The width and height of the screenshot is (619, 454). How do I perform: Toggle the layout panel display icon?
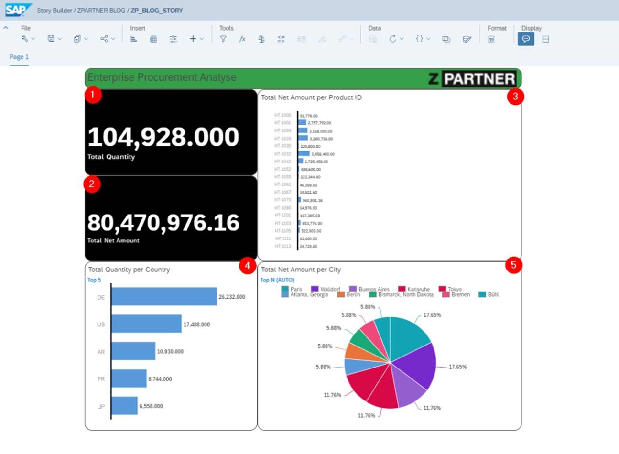pyautogui.click(x=545, y=39)
